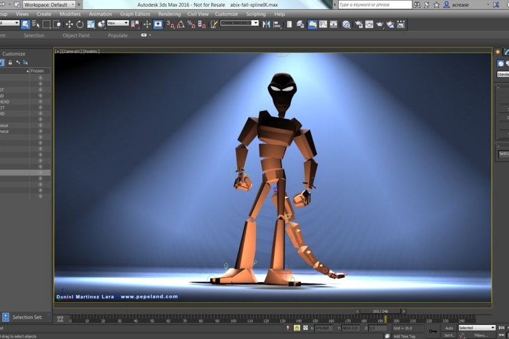This screenshot has height=339, width=509.
Task: Click the Render Production teapot icon
Action: pos(380,25)
